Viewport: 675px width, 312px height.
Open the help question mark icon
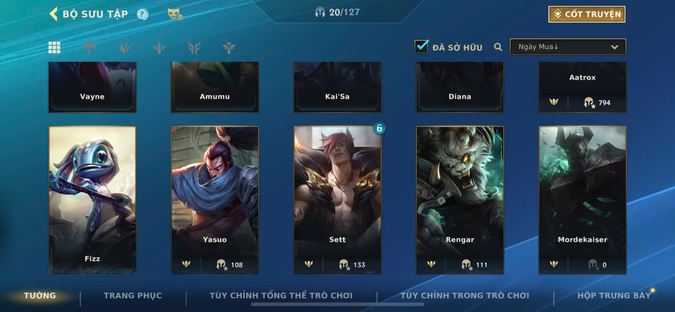142,14
